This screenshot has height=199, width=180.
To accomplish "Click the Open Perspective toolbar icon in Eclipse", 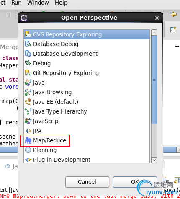I will [x=173, y=30].
